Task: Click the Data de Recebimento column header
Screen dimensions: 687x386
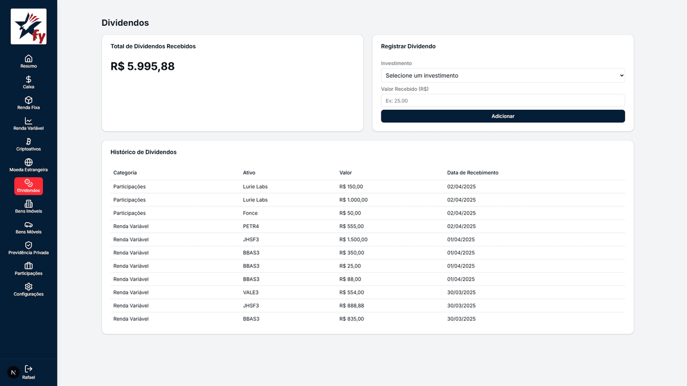Action: [472, 173]
